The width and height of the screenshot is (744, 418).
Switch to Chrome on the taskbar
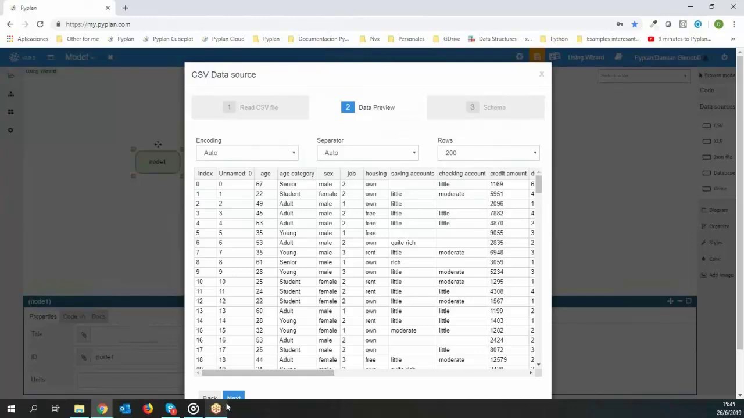[102, 409]
